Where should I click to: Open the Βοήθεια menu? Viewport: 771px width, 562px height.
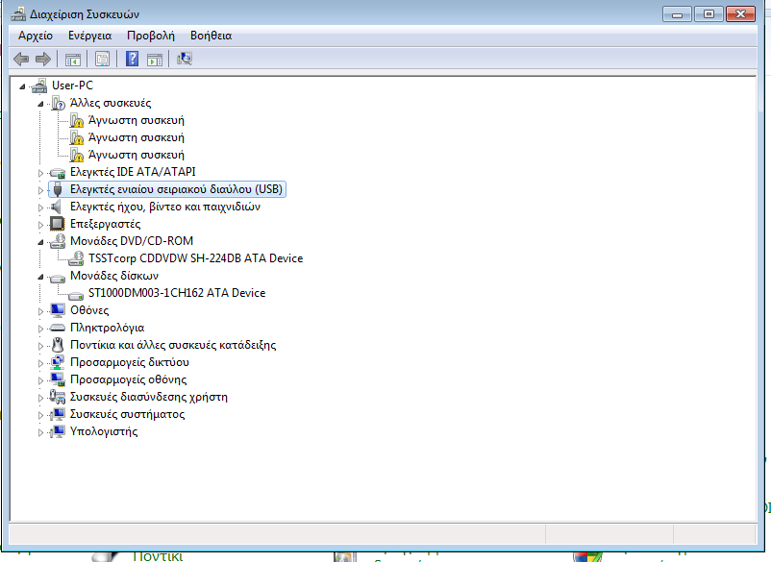pos(211,36)
